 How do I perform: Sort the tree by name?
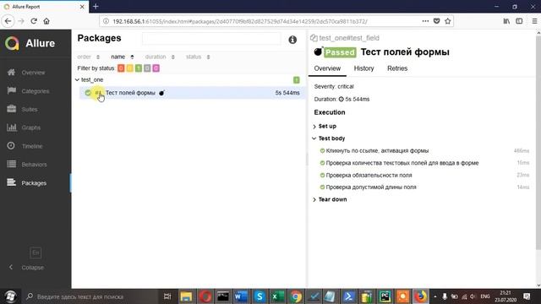(122, 57)
